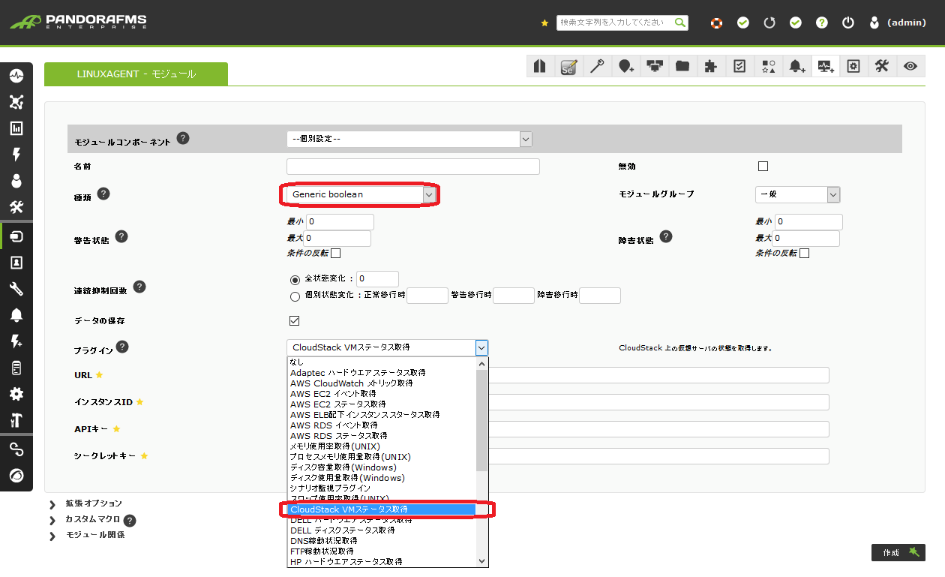The width and height of the screenshot is (945, 577).
Task: Focus the header search text box
Action: pyautogui.click(x=616, y=23)
